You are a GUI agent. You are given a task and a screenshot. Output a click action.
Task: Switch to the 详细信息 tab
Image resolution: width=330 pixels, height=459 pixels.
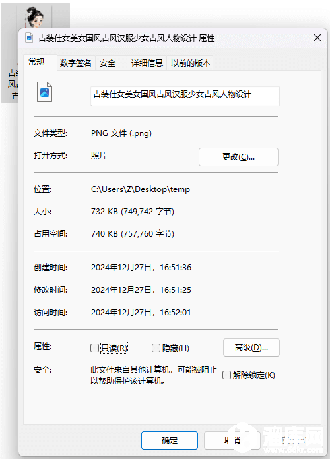pyautogui.click(x=147, y=63)
